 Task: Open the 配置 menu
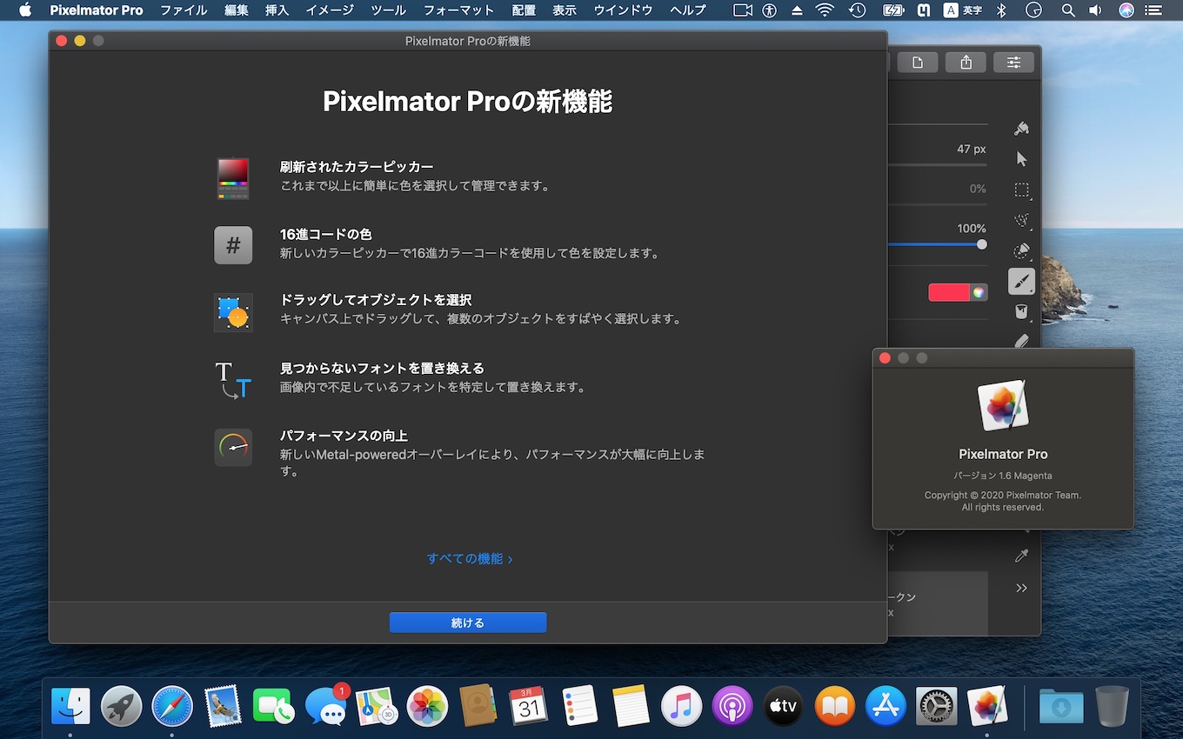pos(524,10)
